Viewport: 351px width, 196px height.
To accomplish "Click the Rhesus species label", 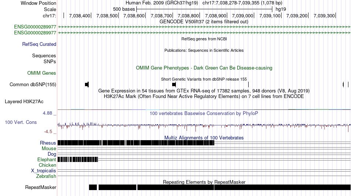I will click(x=48, y=143).
